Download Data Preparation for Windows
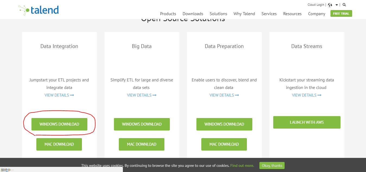 (x=224, y=124)
